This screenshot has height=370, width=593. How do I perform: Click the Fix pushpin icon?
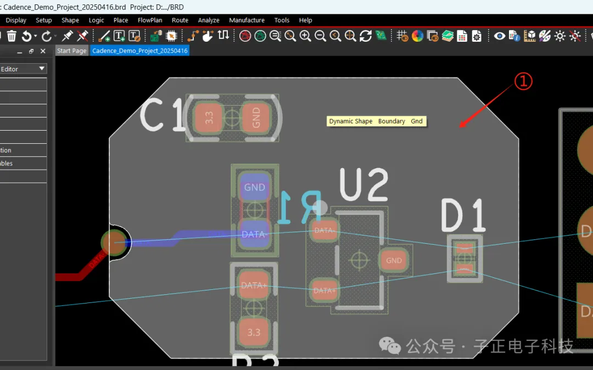(68, 36)
